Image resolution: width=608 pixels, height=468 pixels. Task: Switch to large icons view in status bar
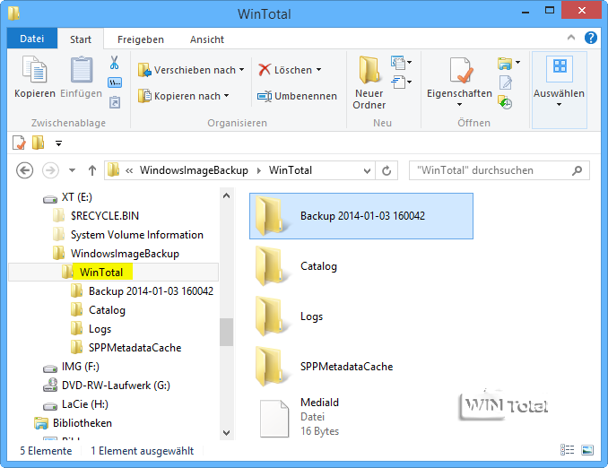point(587,450)
